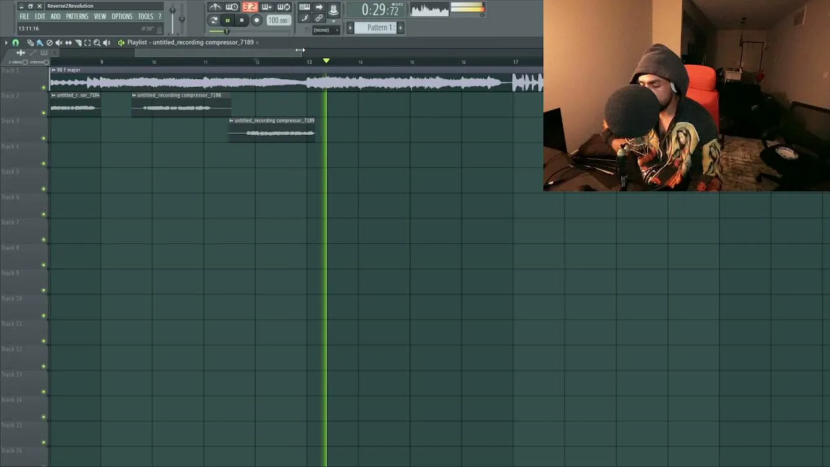Mute Track 5 with green dot

[x=43, y=189]
